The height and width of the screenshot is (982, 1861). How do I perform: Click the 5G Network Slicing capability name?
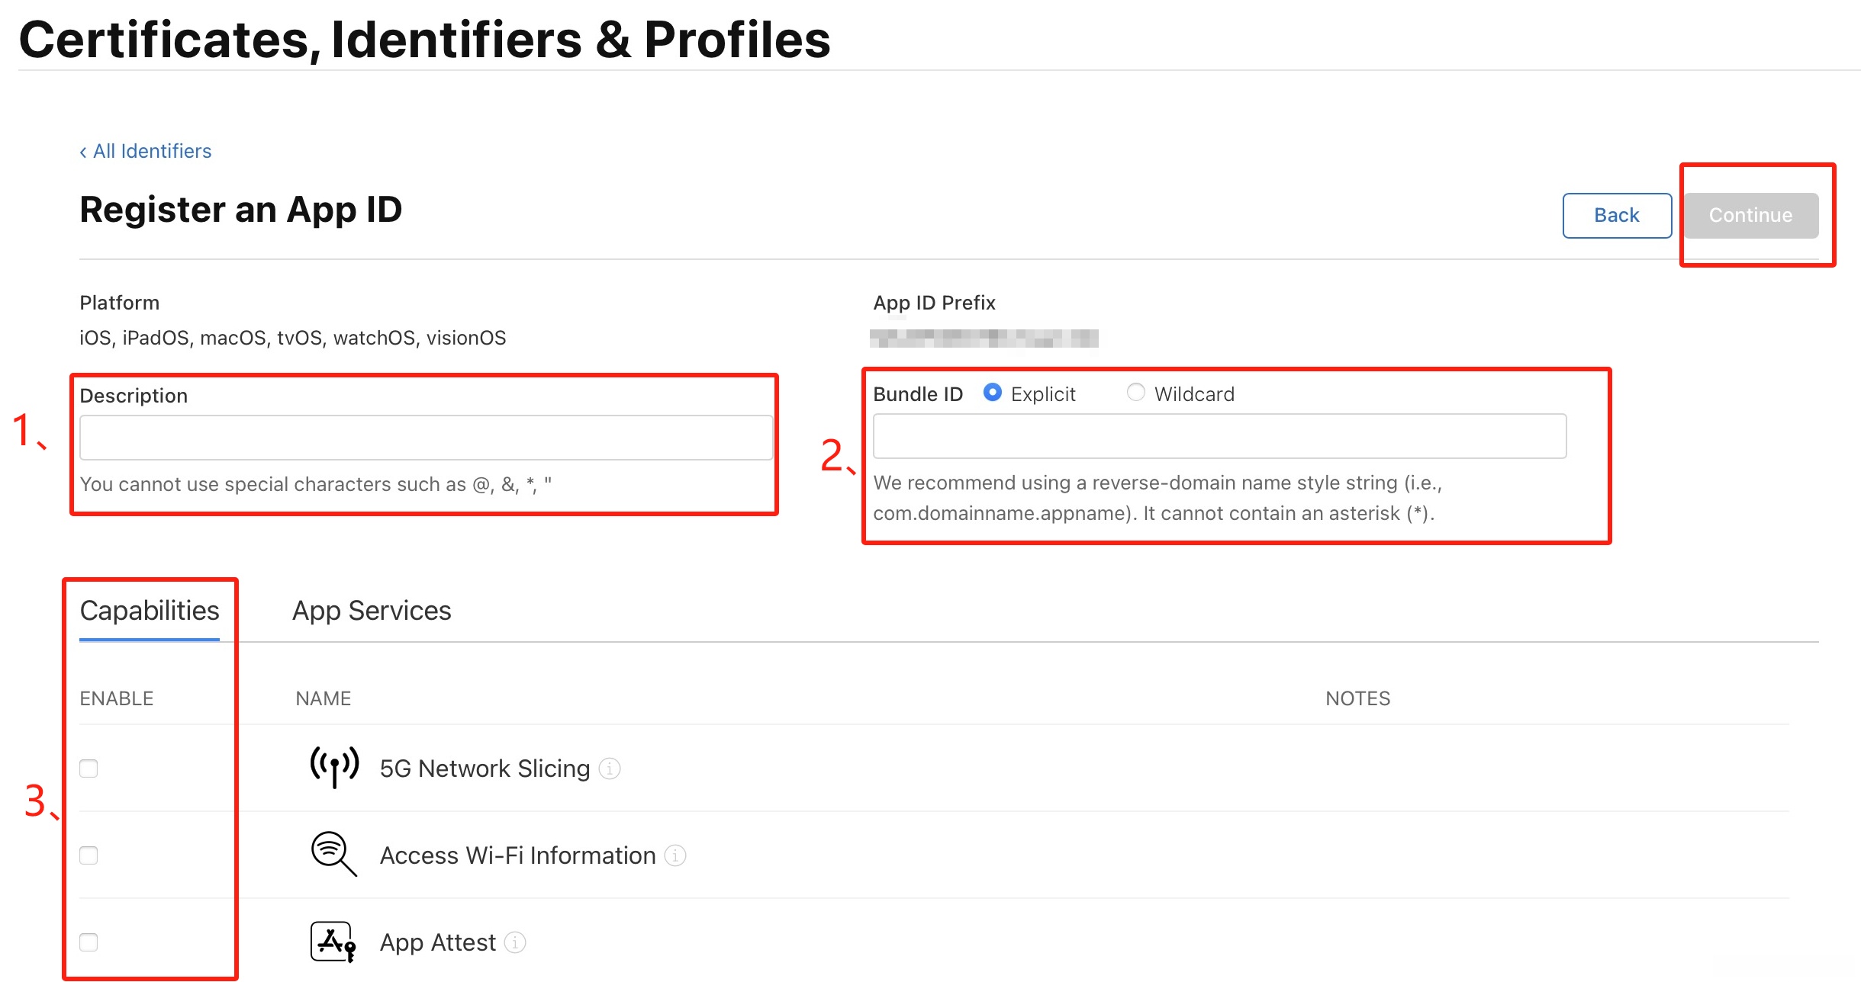click(x=485, y=769)
